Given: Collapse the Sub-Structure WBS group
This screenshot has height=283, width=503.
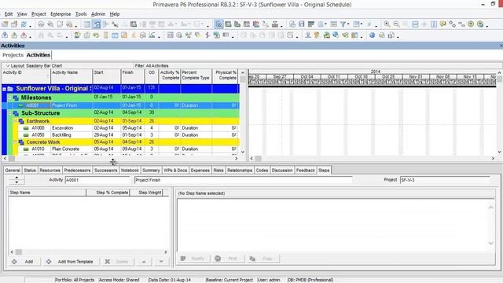Looking at the screenshot, I should 9,113.
